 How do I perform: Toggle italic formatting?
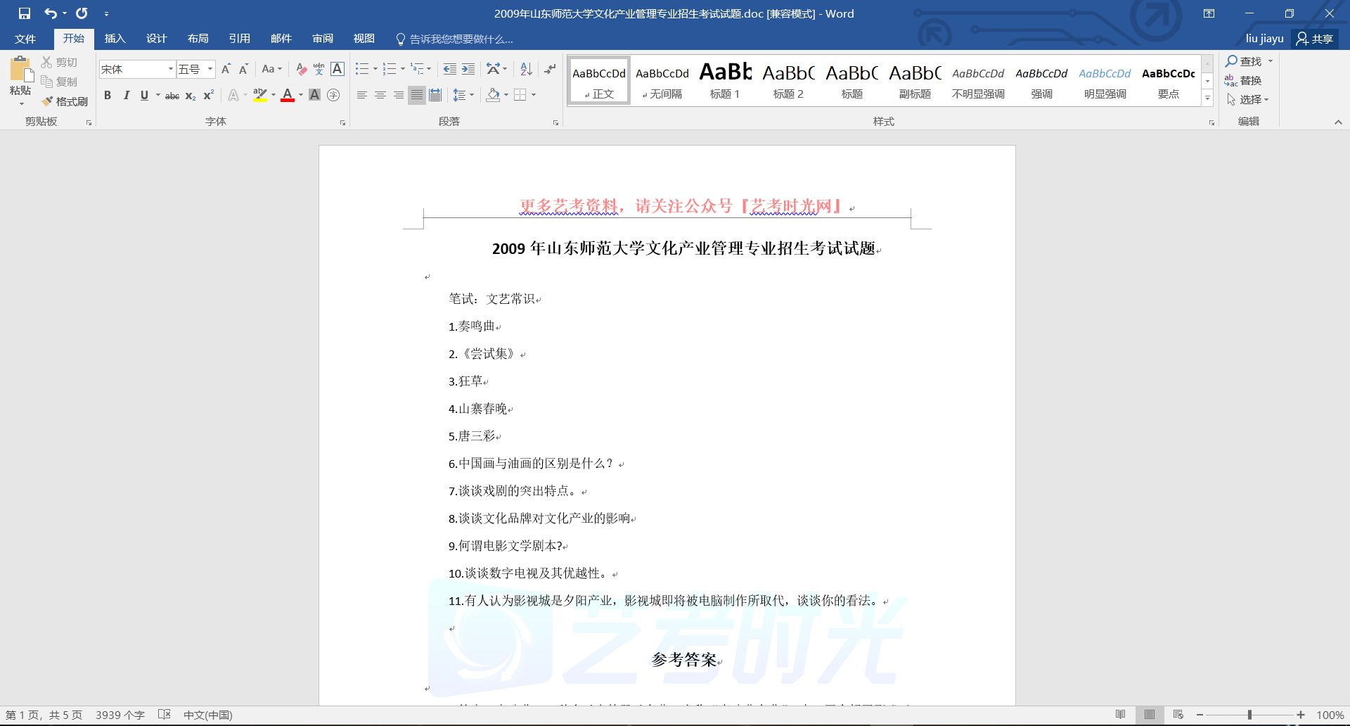(x=127, y=96)
